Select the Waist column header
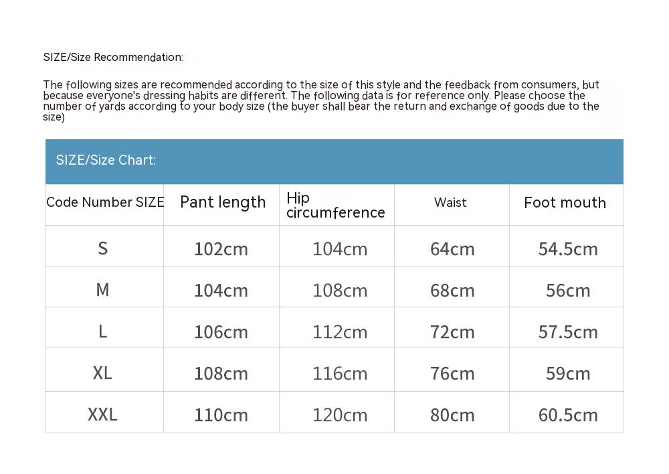The width and height of the screenshot is (669, 474). click(450, 202)
